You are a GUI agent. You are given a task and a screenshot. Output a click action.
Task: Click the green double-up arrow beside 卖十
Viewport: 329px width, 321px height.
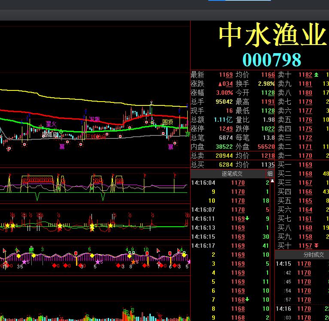(x=316, y=75)
